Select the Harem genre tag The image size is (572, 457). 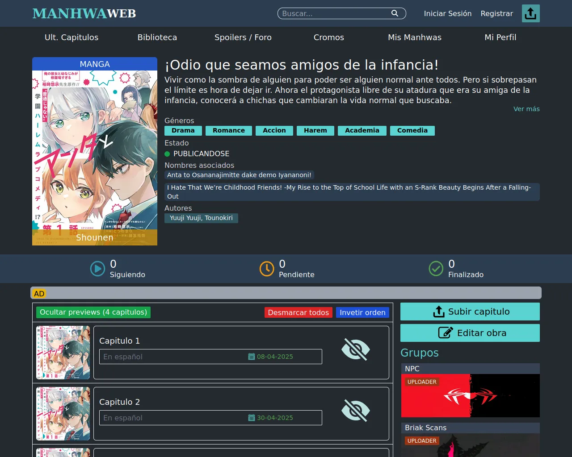click(315, 131)
